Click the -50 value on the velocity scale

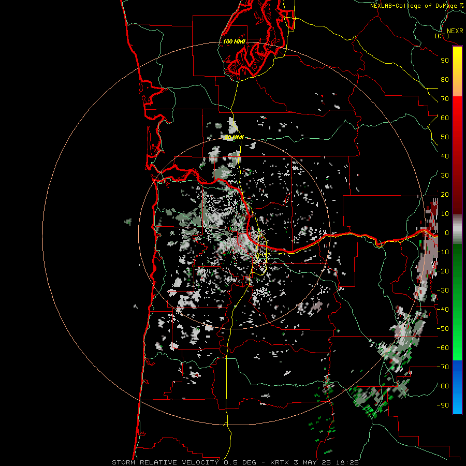pos(443,328)
